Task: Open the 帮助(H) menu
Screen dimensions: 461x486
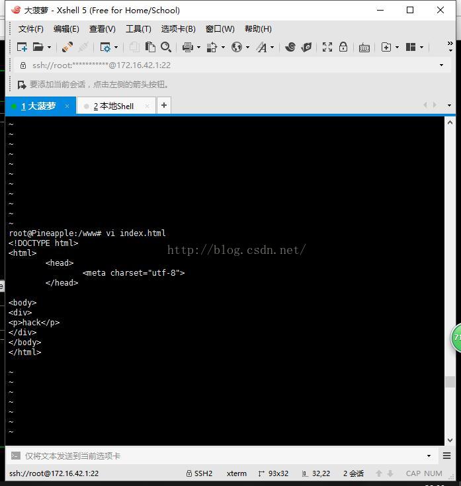Action: tap(258, 29)
